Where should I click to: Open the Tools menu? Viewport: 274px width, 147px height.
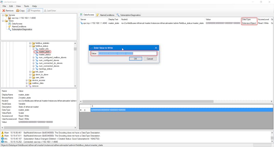tap(26, 6)
